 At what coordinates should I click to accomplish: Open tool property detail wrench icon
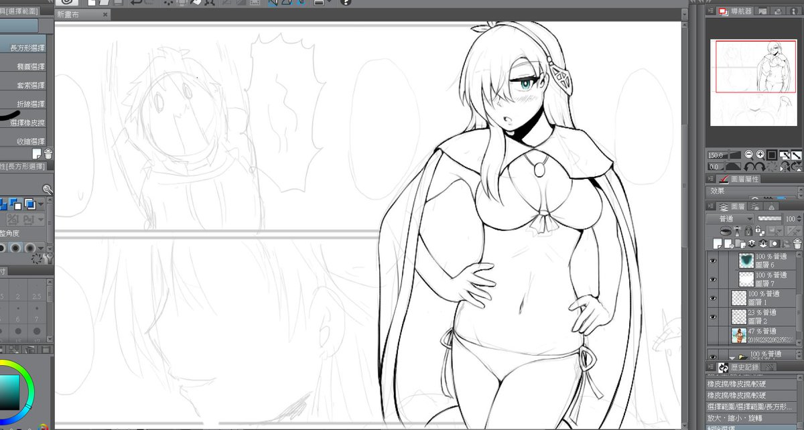(48, 258)
